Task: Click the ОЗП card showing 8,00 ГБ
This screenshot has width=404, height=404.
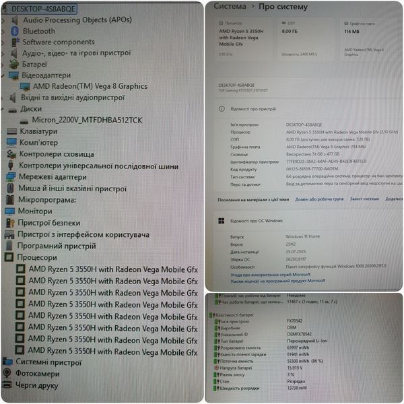Action: [x=306, y=39]
